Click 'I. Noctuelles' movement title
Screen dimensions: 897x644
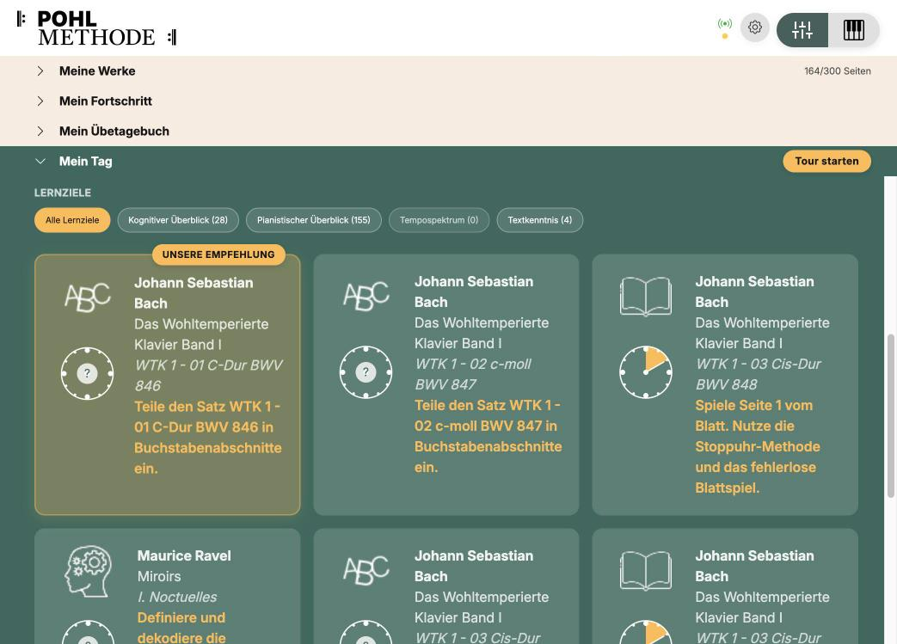pyautogui.click(x=177, y=597)
